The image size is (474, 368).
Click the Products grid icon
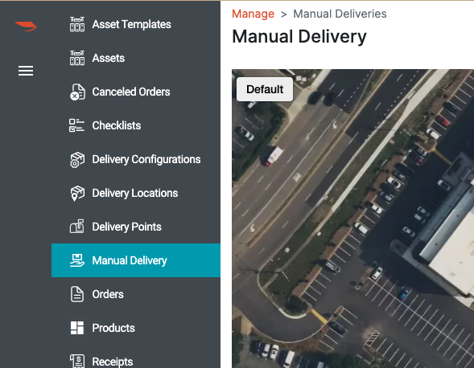(x=77, y=328)
